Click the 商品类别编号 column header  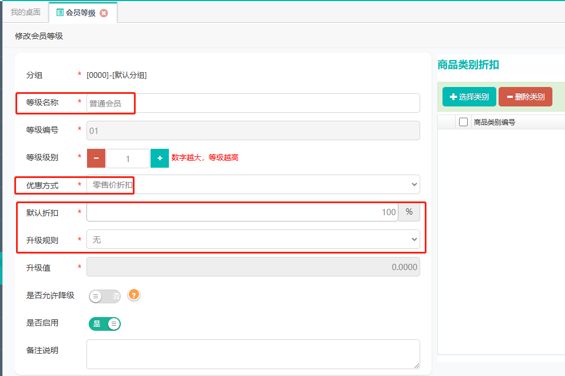coord(495,122)
